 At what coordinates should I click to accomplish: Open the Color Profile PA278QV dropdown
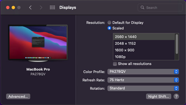pyautogui.click(x=143, y=72)
